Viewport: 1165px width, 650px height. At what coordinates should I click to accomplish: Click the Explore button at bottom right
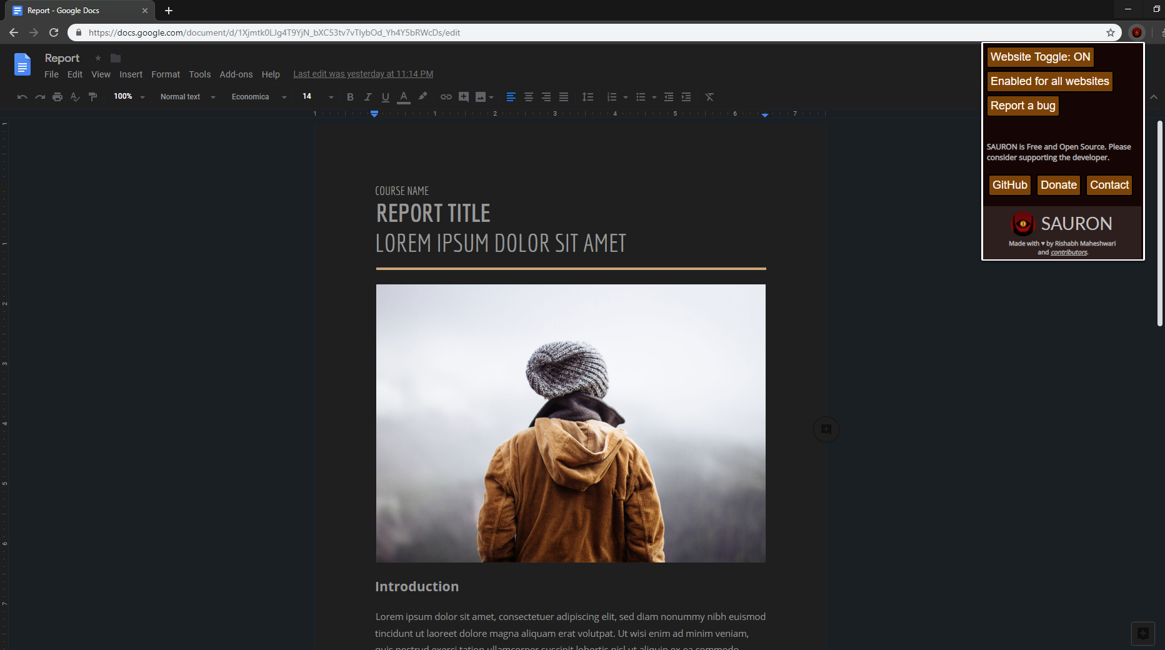click(1142, 633)
